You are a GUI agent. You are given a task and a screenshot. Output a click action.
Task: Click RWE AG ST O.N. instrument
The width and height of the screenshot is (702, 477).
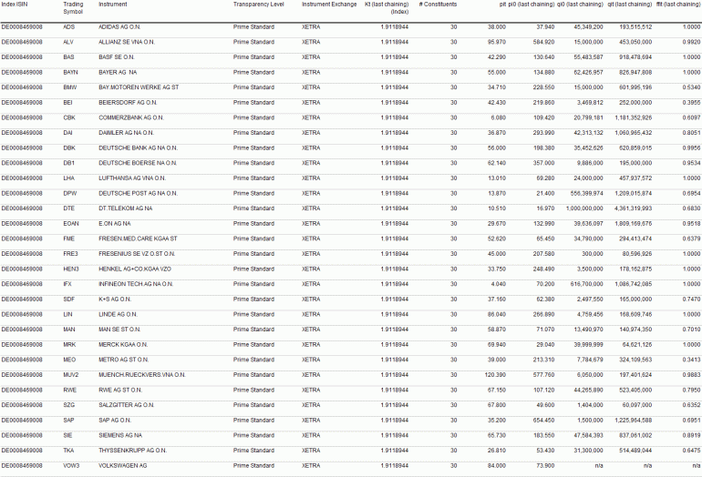pos(120,391)
